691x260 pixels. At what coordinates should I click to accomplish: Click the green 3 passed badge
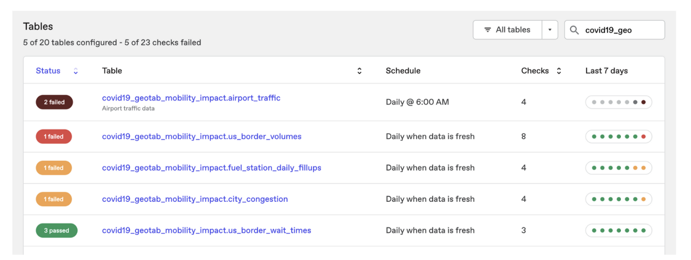(x=57, y=230)
